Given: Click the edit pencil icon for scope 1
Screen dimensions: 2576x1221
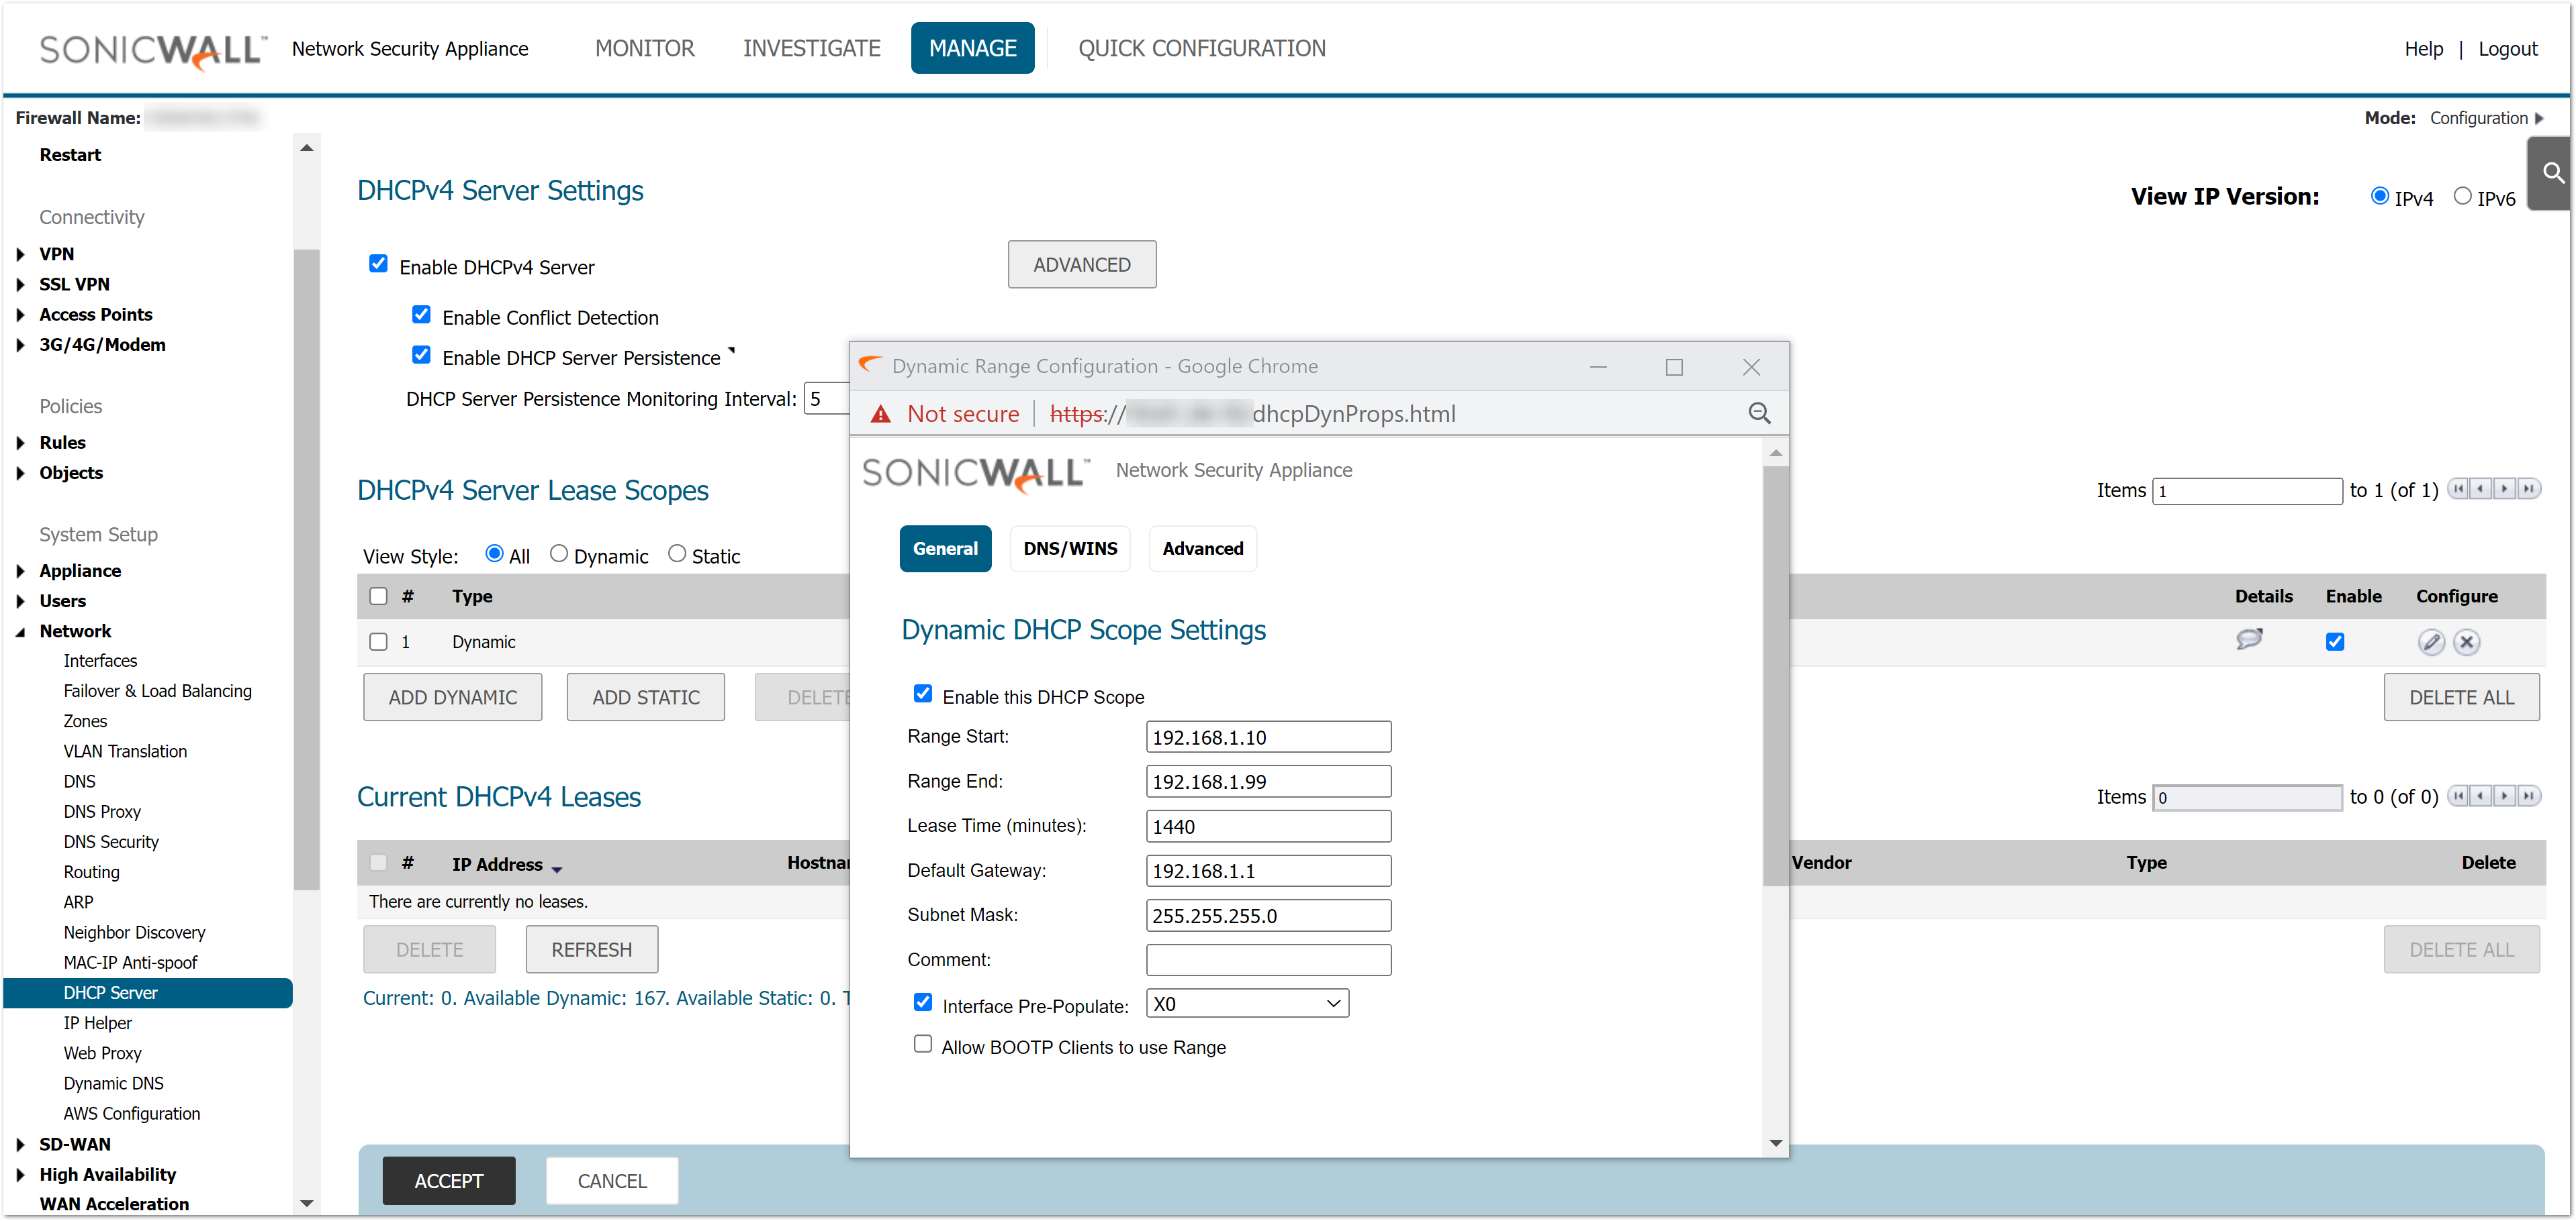Looking at the screenshot, I should click(2431, 643).
